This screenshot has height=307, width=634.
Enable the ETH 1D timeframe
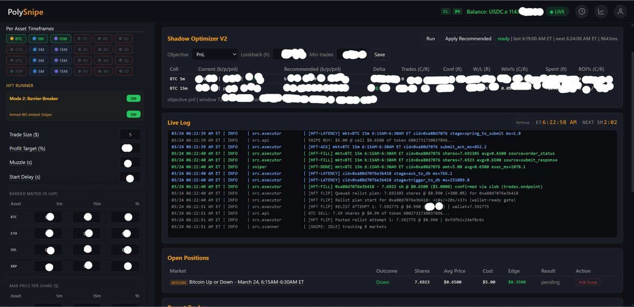tap(123, 49)
